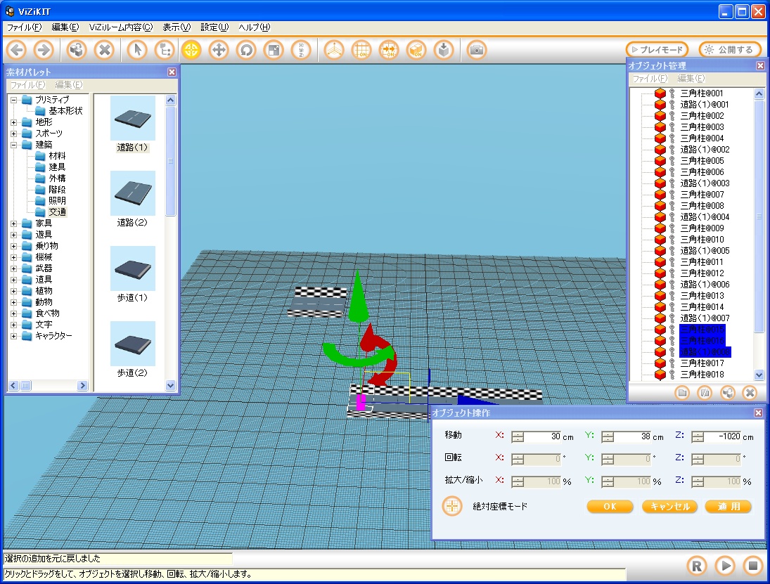The image size is (770, 584).
Task: Click the scale/resize tool icon
Action: click(x=273, y=50)
